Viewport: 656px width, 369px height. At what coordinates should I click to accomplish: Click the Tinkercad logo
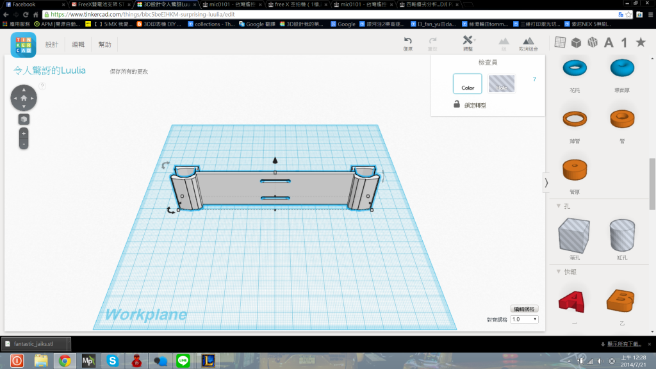pos(24,45)
